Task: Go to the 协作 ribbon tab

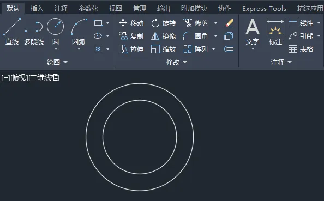Action: [225, 9]
